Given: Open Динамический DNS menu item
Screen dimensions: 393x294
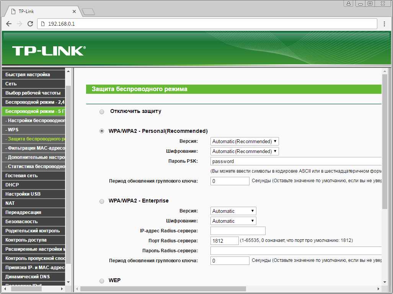Looking at the screenshot, I should [x=33, y=277].
